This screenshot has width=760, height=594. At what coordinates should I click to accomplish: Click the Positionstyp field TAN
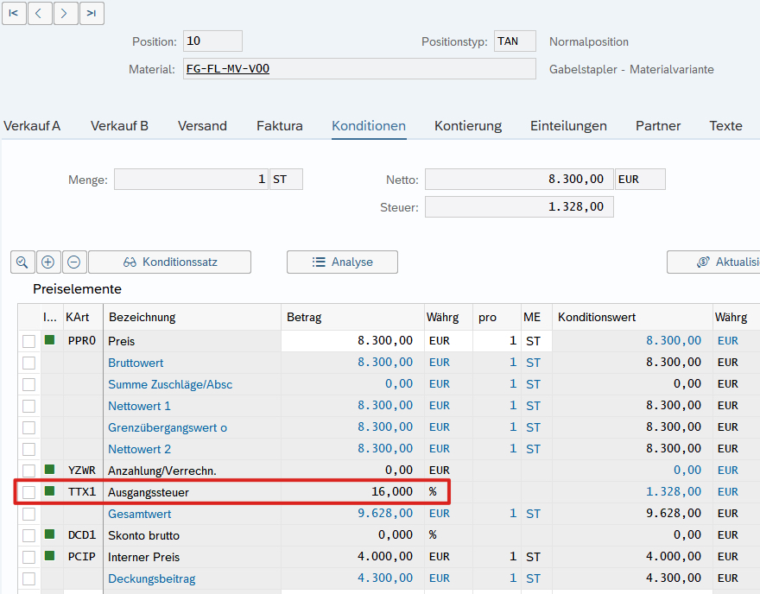[515, 41]
